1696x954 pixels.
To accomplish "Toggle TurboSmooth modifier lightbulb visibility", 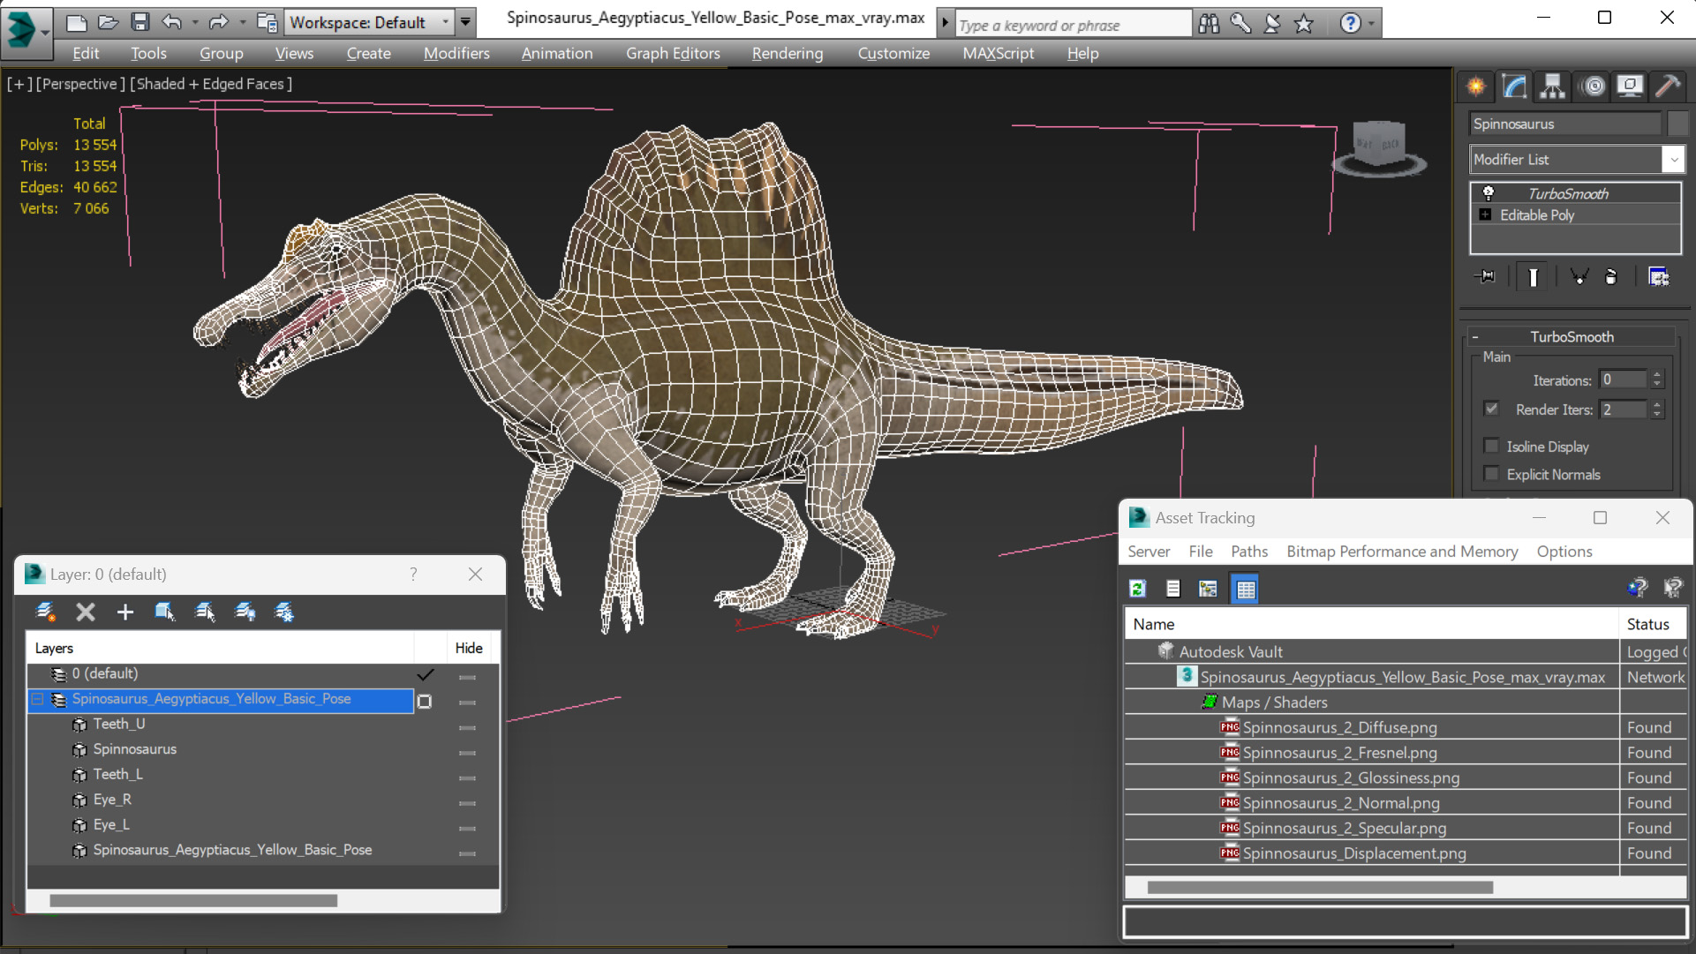I will coord(1489,193).
